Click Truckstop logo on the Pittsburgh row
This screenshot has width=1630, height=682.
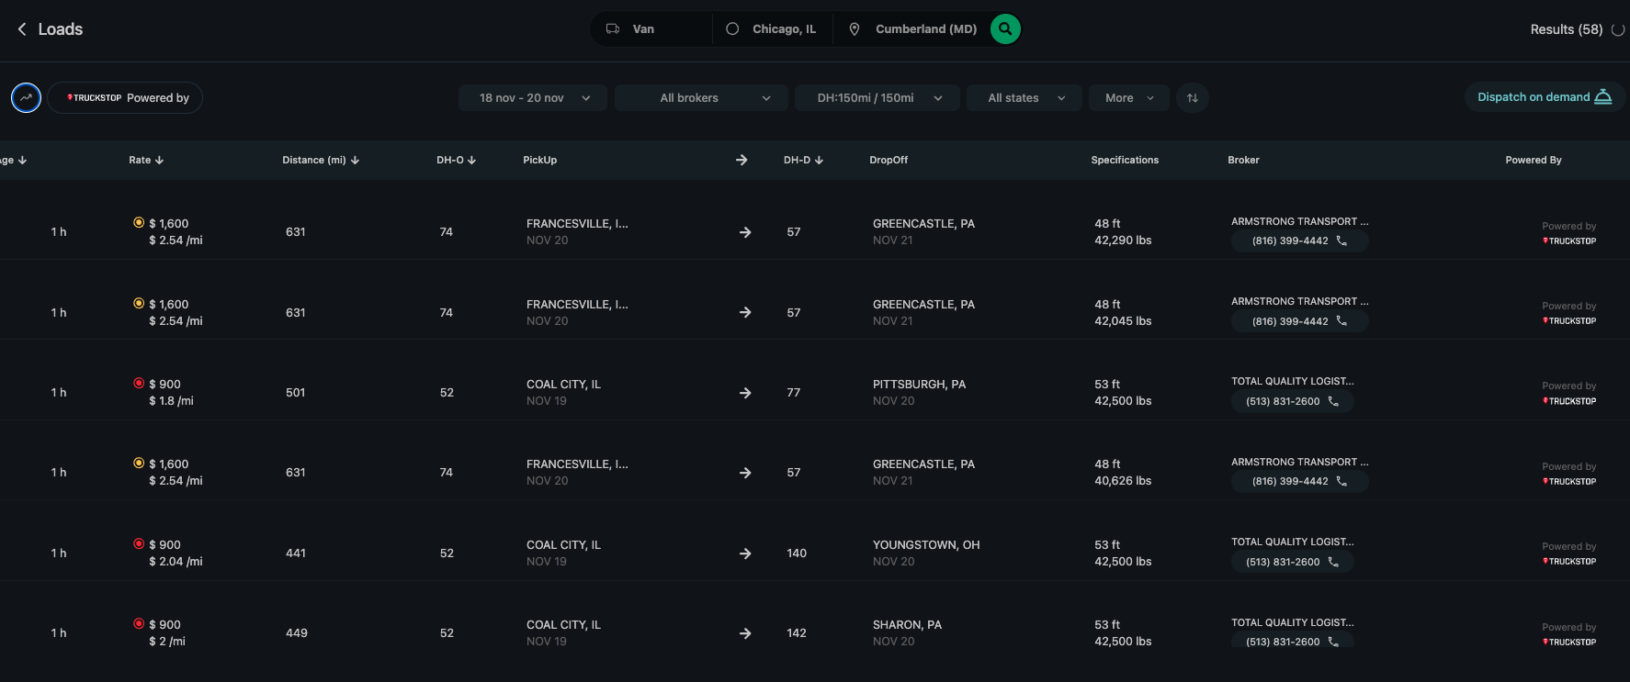point(1569,401)
